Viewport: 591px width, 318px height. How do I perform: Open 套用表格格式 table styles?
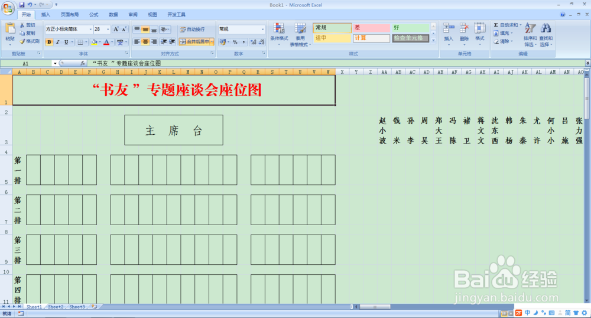click(300, 34)
